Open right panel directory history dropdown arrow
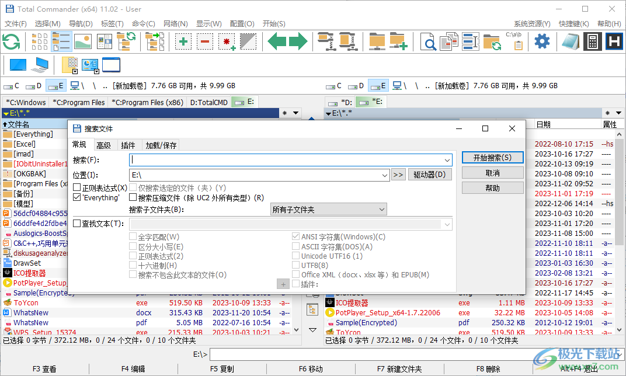The height and width of the screenshot is (376, 626). (x=618, y=113)
